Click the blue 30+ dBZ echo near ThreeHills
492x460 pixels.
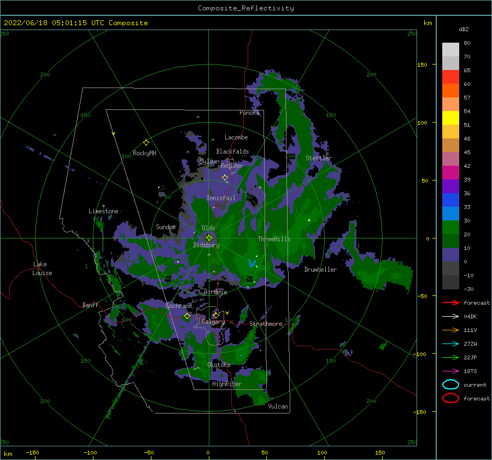(x=252, y=263)
